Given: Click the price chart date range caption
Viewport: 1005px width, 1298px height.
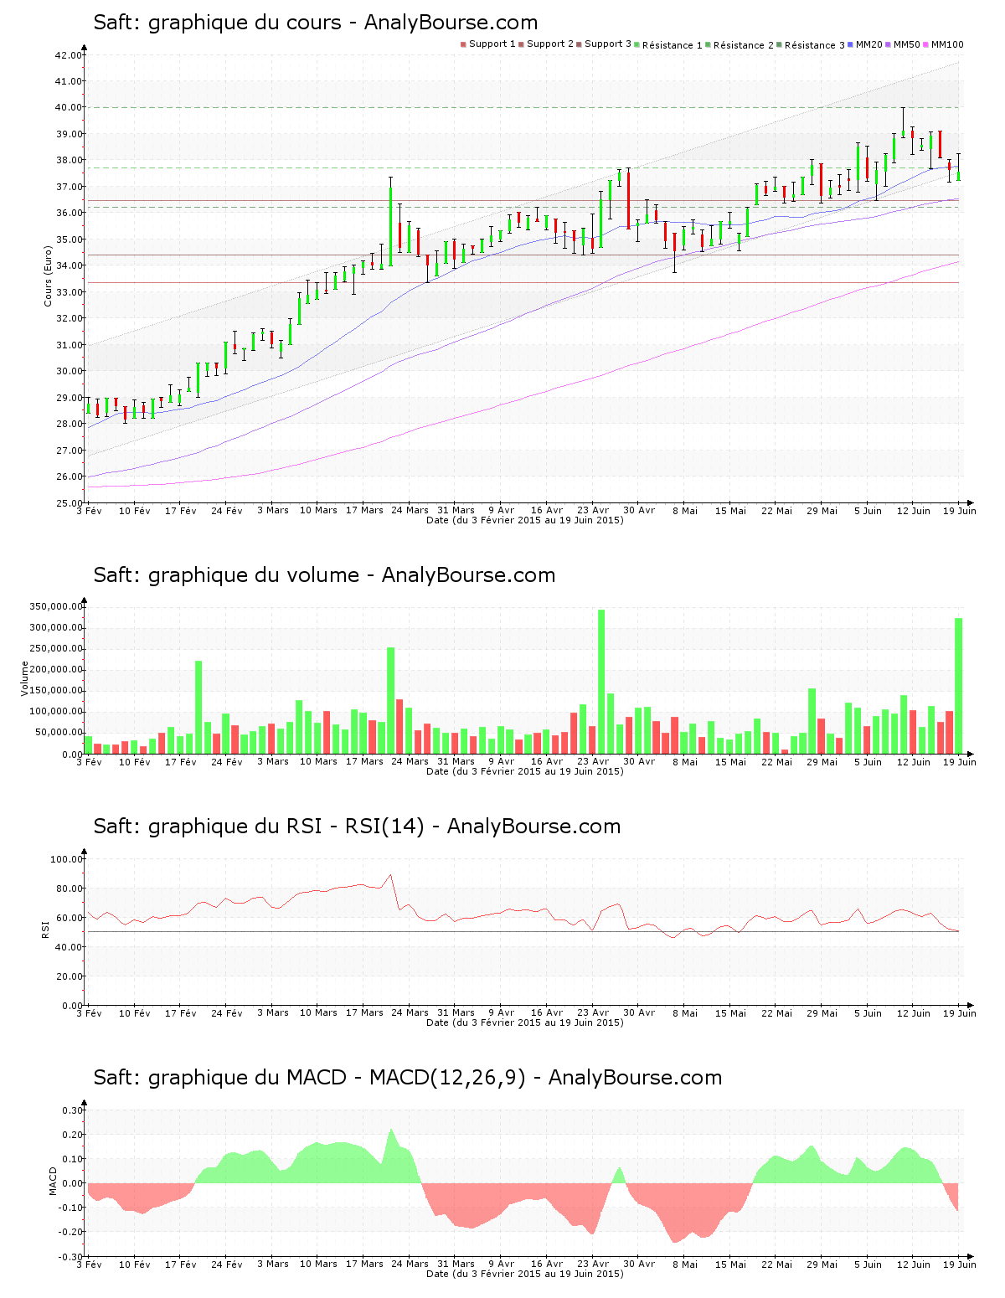Looking at the screenshot, I should [x=525, y=520].
